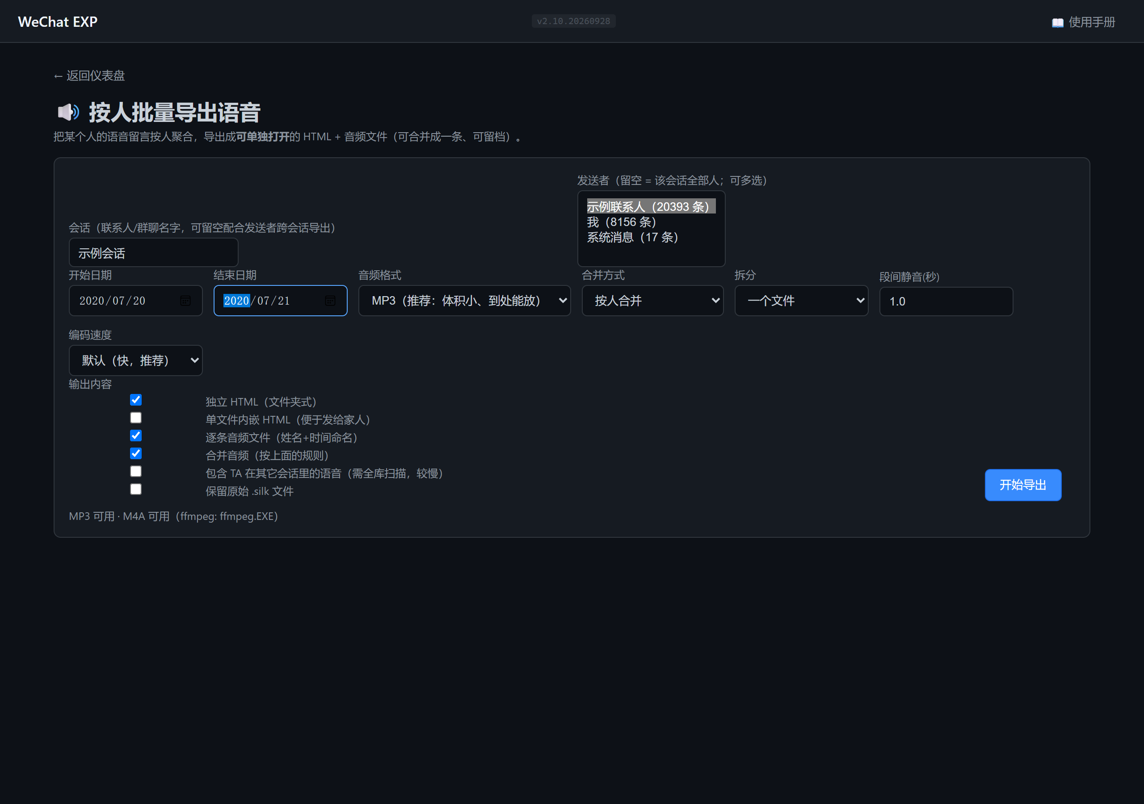Click the version badge v2.10.20260928
The height and width of the screenshot is (804, 1144).
click(573, 21)
